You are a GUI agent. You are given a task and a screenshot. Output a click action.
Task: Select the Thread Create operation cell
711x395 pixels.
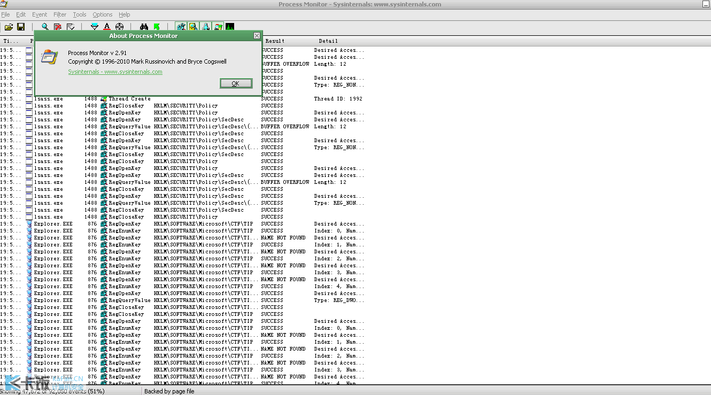click(x=130, y=99)
